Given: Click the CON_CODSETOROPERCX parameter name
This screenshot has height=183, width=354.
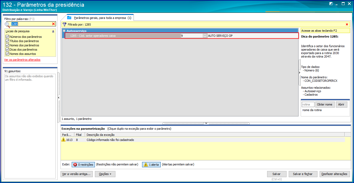Looking at the screenshot, I should 321,81.
